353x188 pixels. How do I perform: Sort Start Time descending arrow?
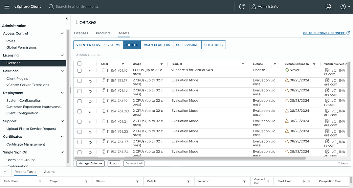304,181
